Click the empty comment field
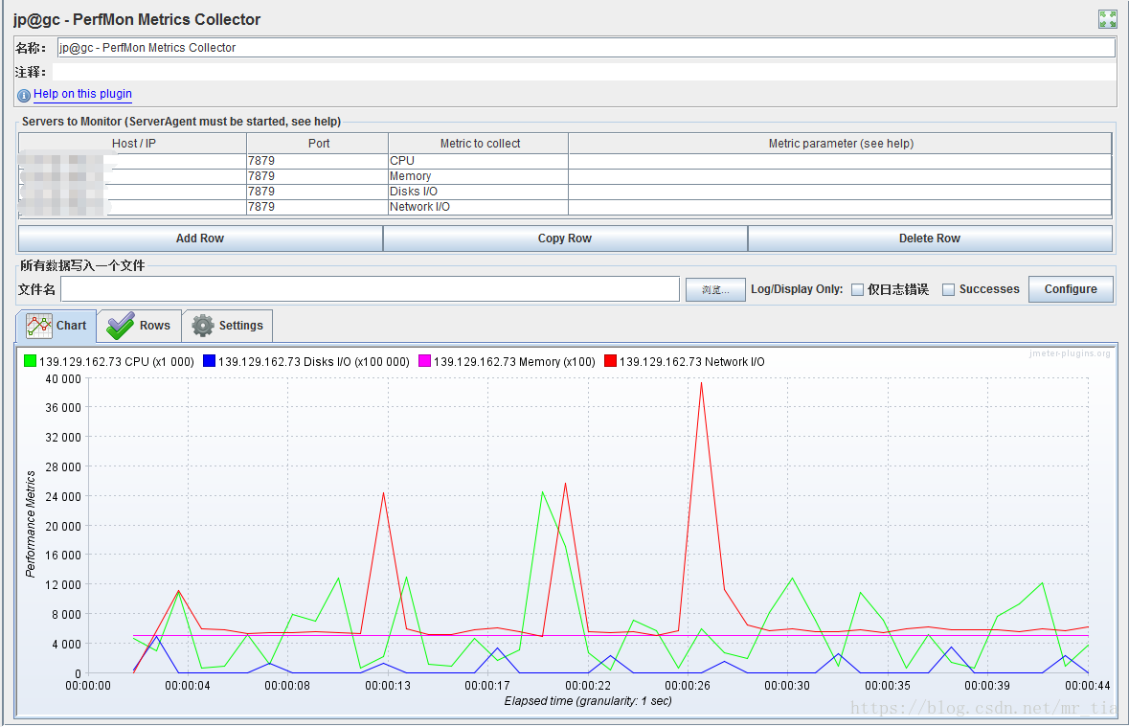 584,72
